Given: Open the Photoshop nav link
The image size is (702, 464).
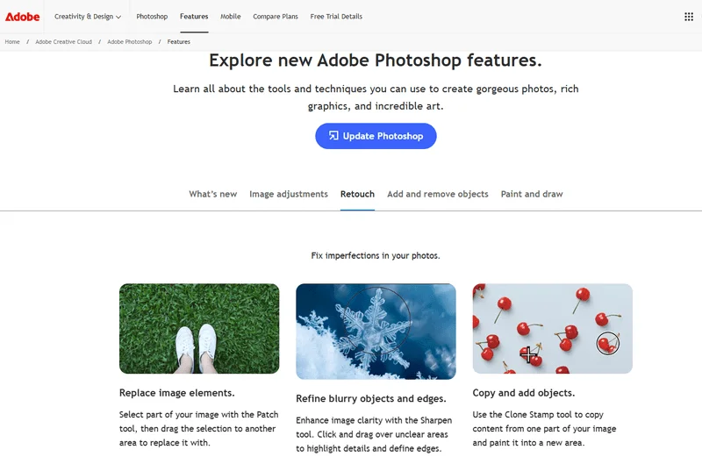Looking at the screenshot, I should pyautogui.click(x=152, y=17).
